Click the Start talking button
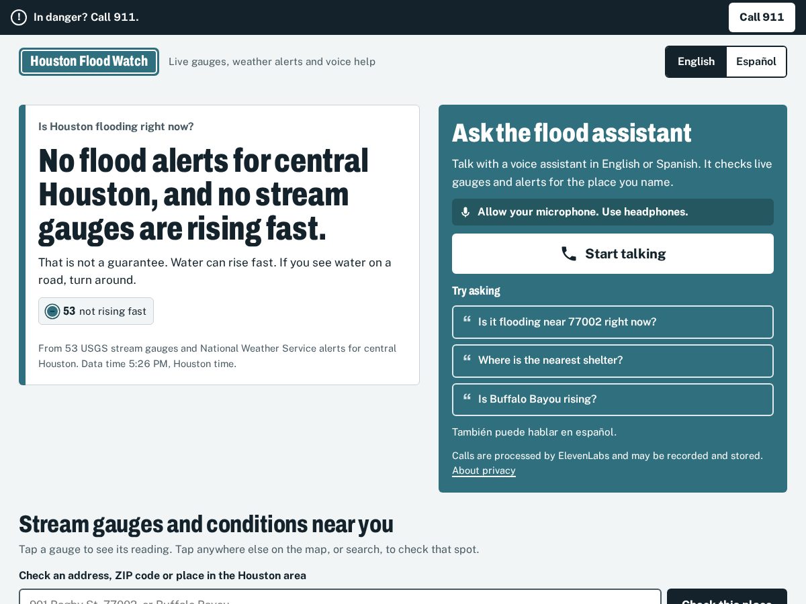 tap(613, 254)
